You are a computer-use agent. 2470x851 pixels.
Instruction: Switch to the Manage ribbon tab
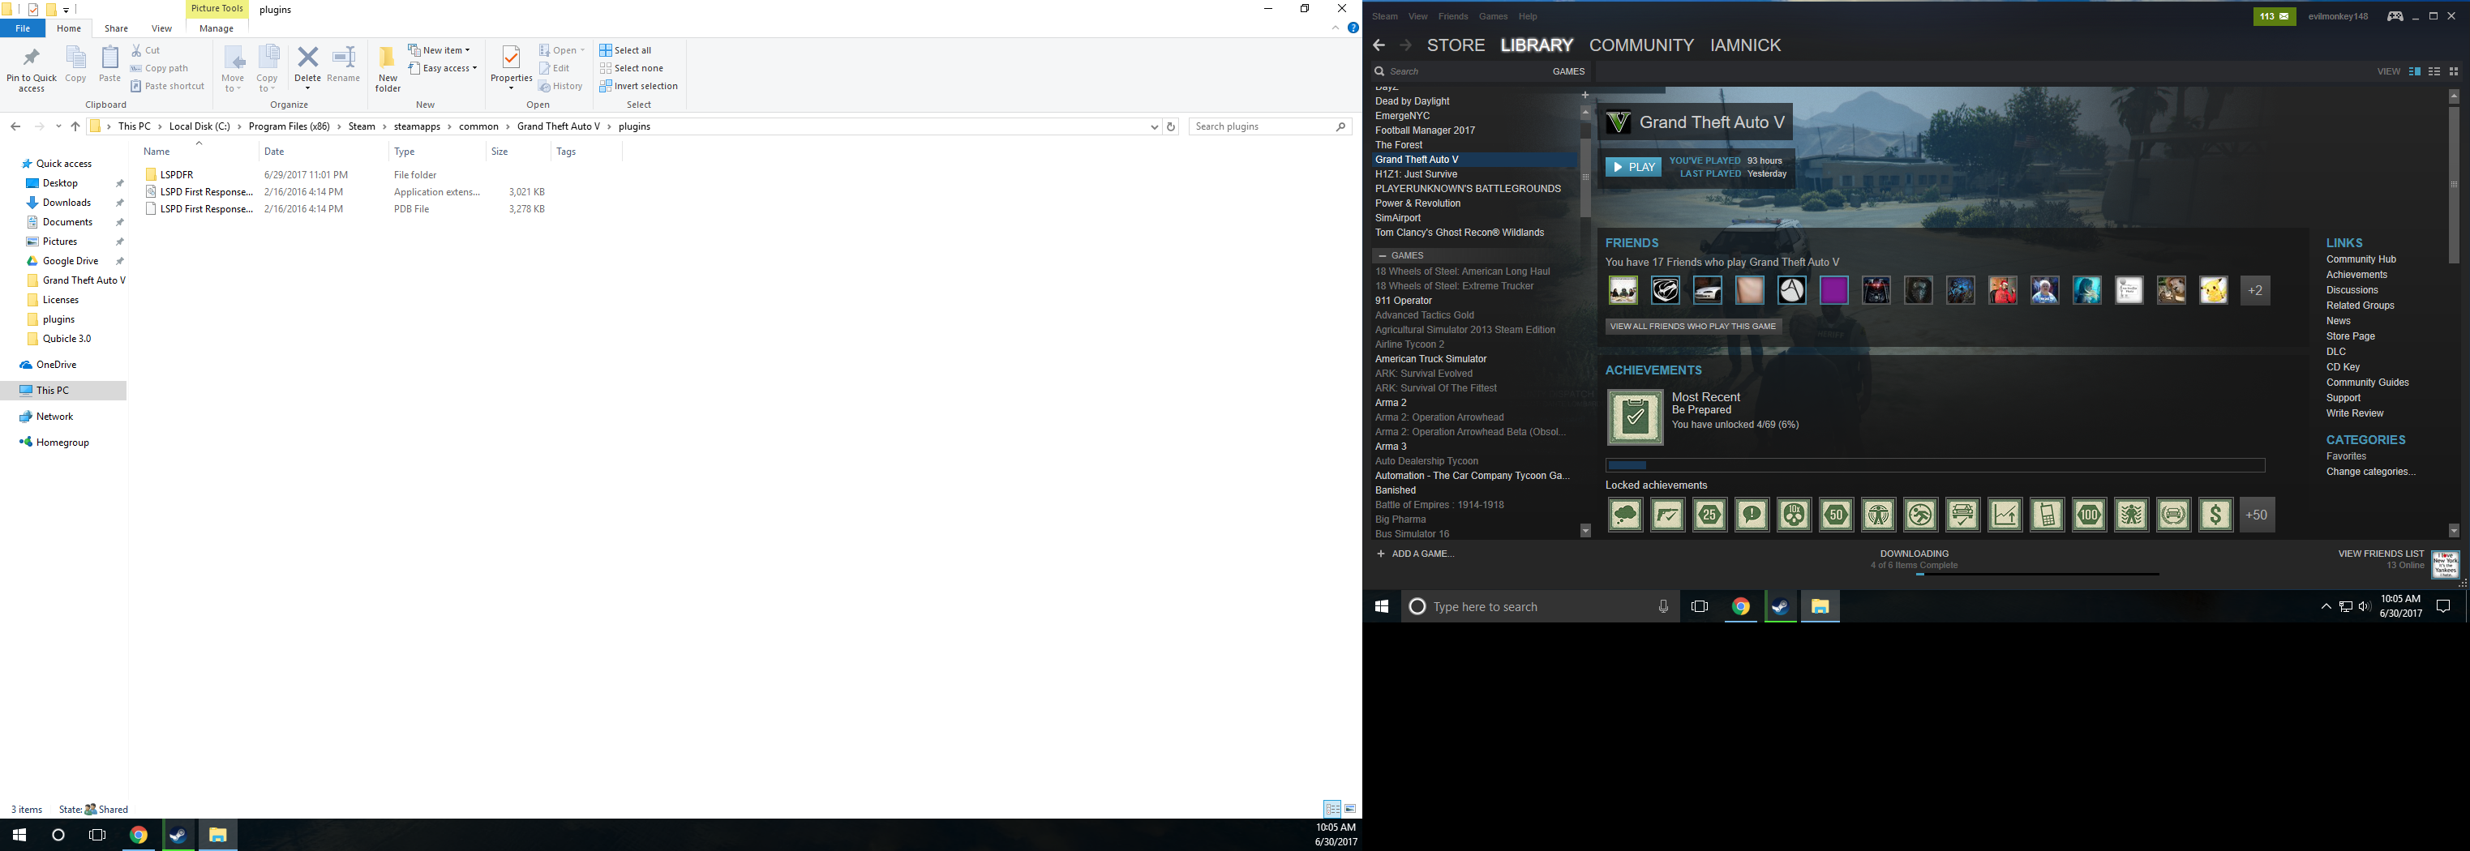pos(216,28)
